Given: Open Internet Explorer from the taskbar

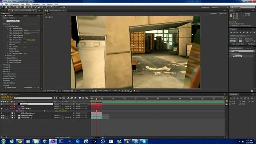Looking at the screenshot, I should tap(12, 141).
